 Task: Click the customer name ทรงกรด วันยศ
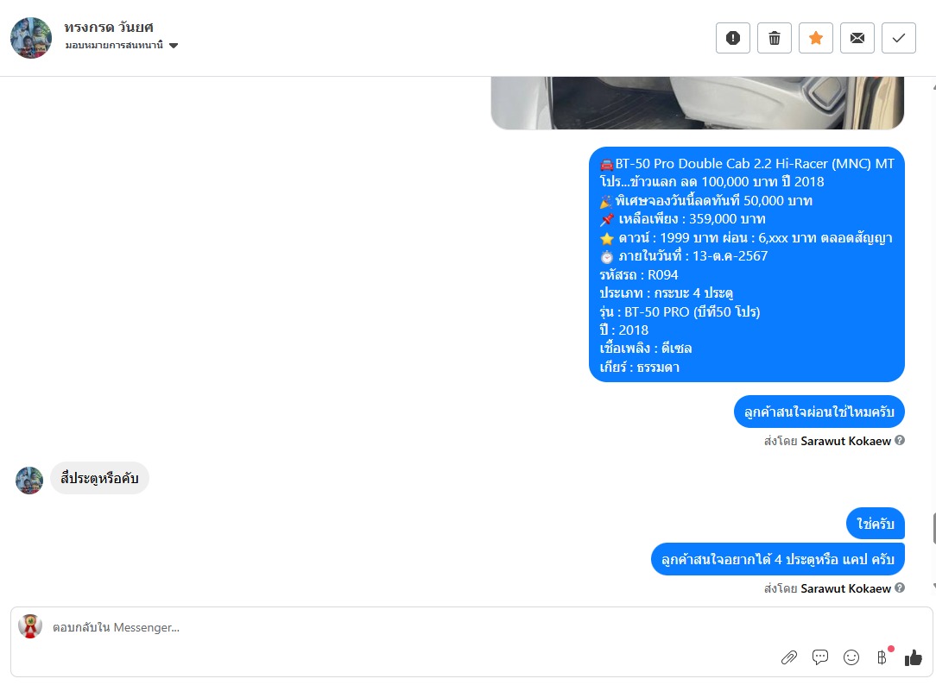pos(109,28)
